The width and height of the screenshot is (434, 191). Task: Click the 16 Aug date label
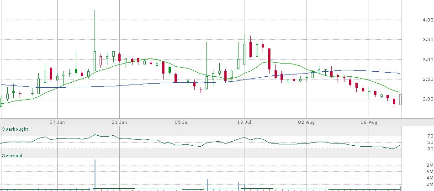pyautogui.click(x=369, y=122)
